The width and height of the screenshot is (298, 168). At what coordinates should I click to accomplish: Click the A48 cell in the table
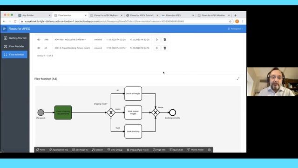click(47, 40)
